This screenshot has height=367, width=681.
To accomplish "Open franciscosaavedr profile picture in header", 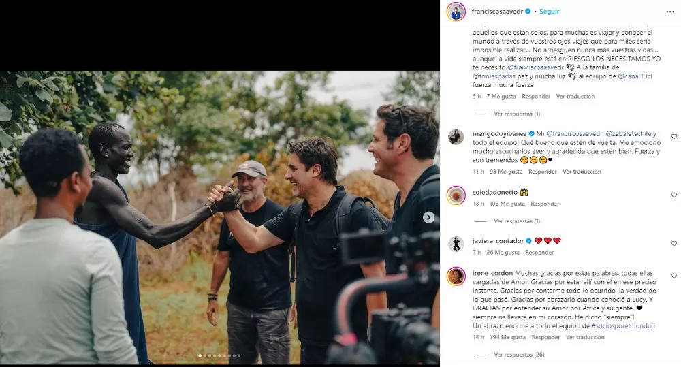I will click(x=456, y=12).
